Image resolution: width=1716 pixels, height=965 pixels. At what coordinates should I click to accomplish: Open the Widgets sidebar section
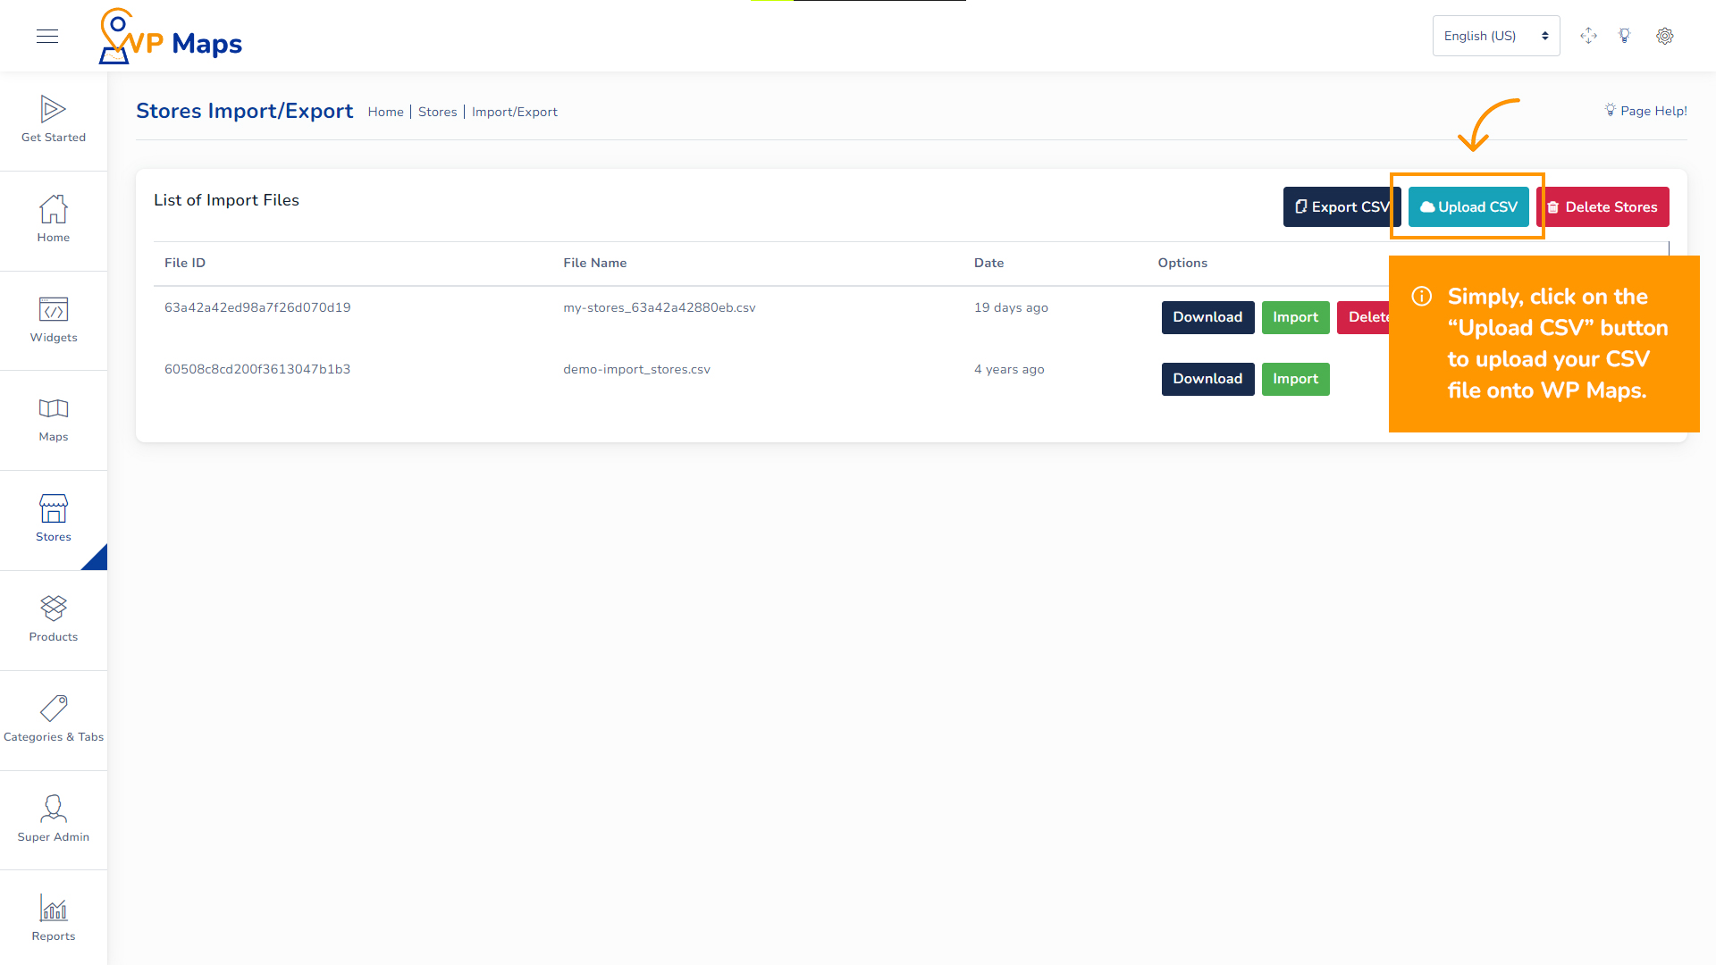(54, 320)
